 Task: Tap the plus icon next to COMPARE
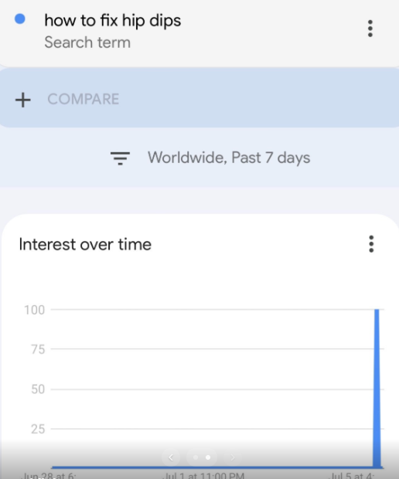point(23,100)
